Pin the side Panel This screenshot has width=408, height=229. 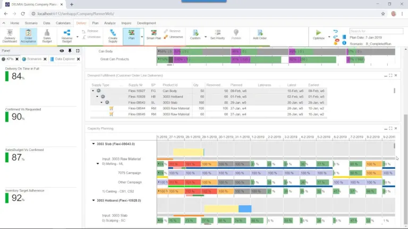pos(70,51)
